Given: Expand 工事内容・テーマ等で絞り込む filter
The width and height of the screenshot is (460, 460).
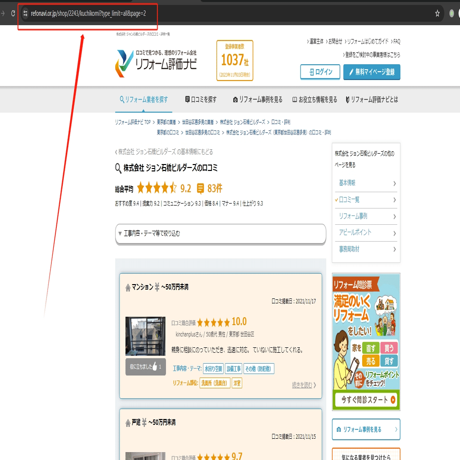Looking at the screenshot, I should (220, 234).
